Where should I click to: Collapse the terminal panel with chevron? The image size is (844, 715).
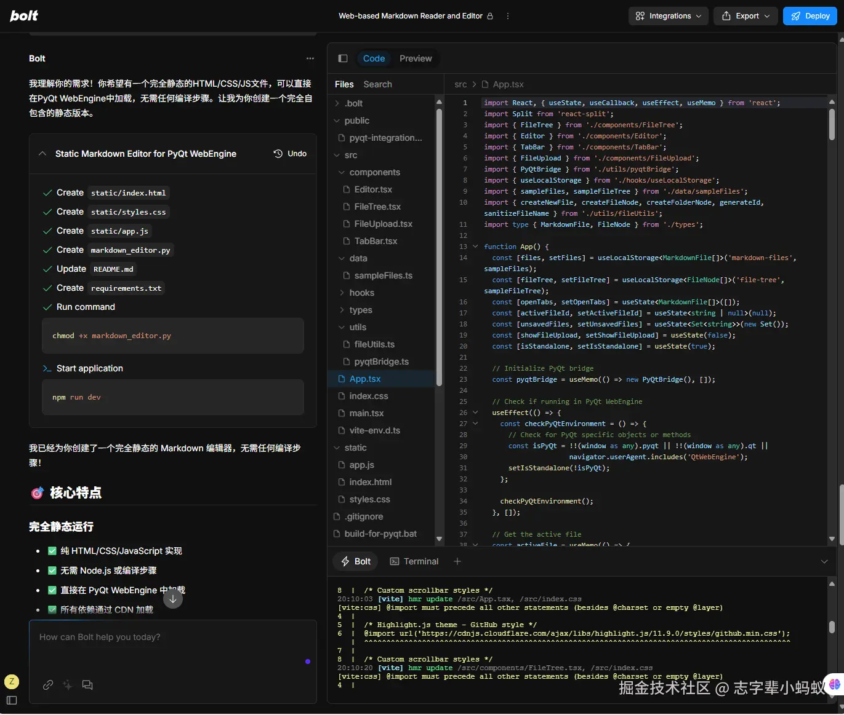824,561
